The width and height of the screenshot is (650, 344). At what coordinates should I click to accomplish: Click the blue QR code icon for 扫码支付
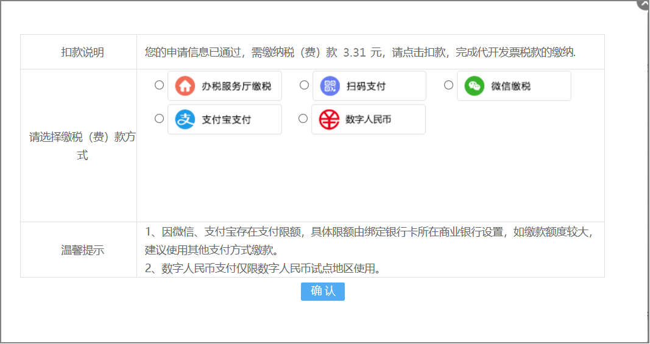(x=330, y=86)
